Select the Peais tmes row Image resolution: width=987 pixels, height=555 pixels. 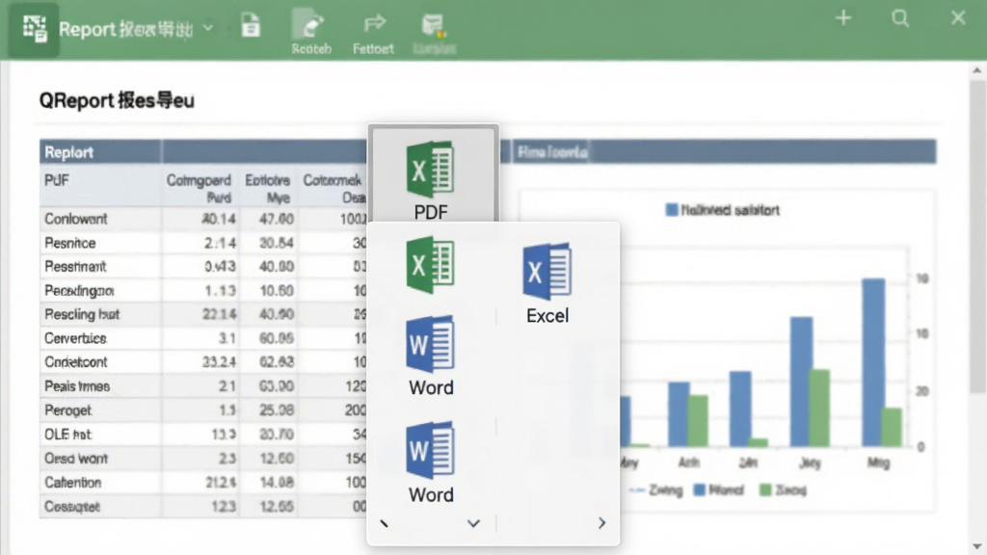click(x=203, y=386)
